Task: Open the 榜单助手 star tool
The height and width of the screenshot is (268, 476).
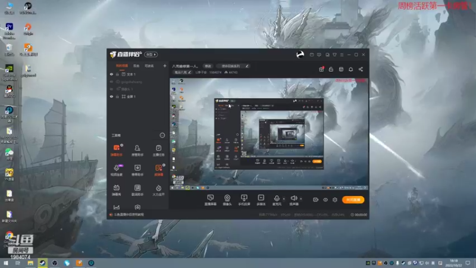Action: [137, 170]
